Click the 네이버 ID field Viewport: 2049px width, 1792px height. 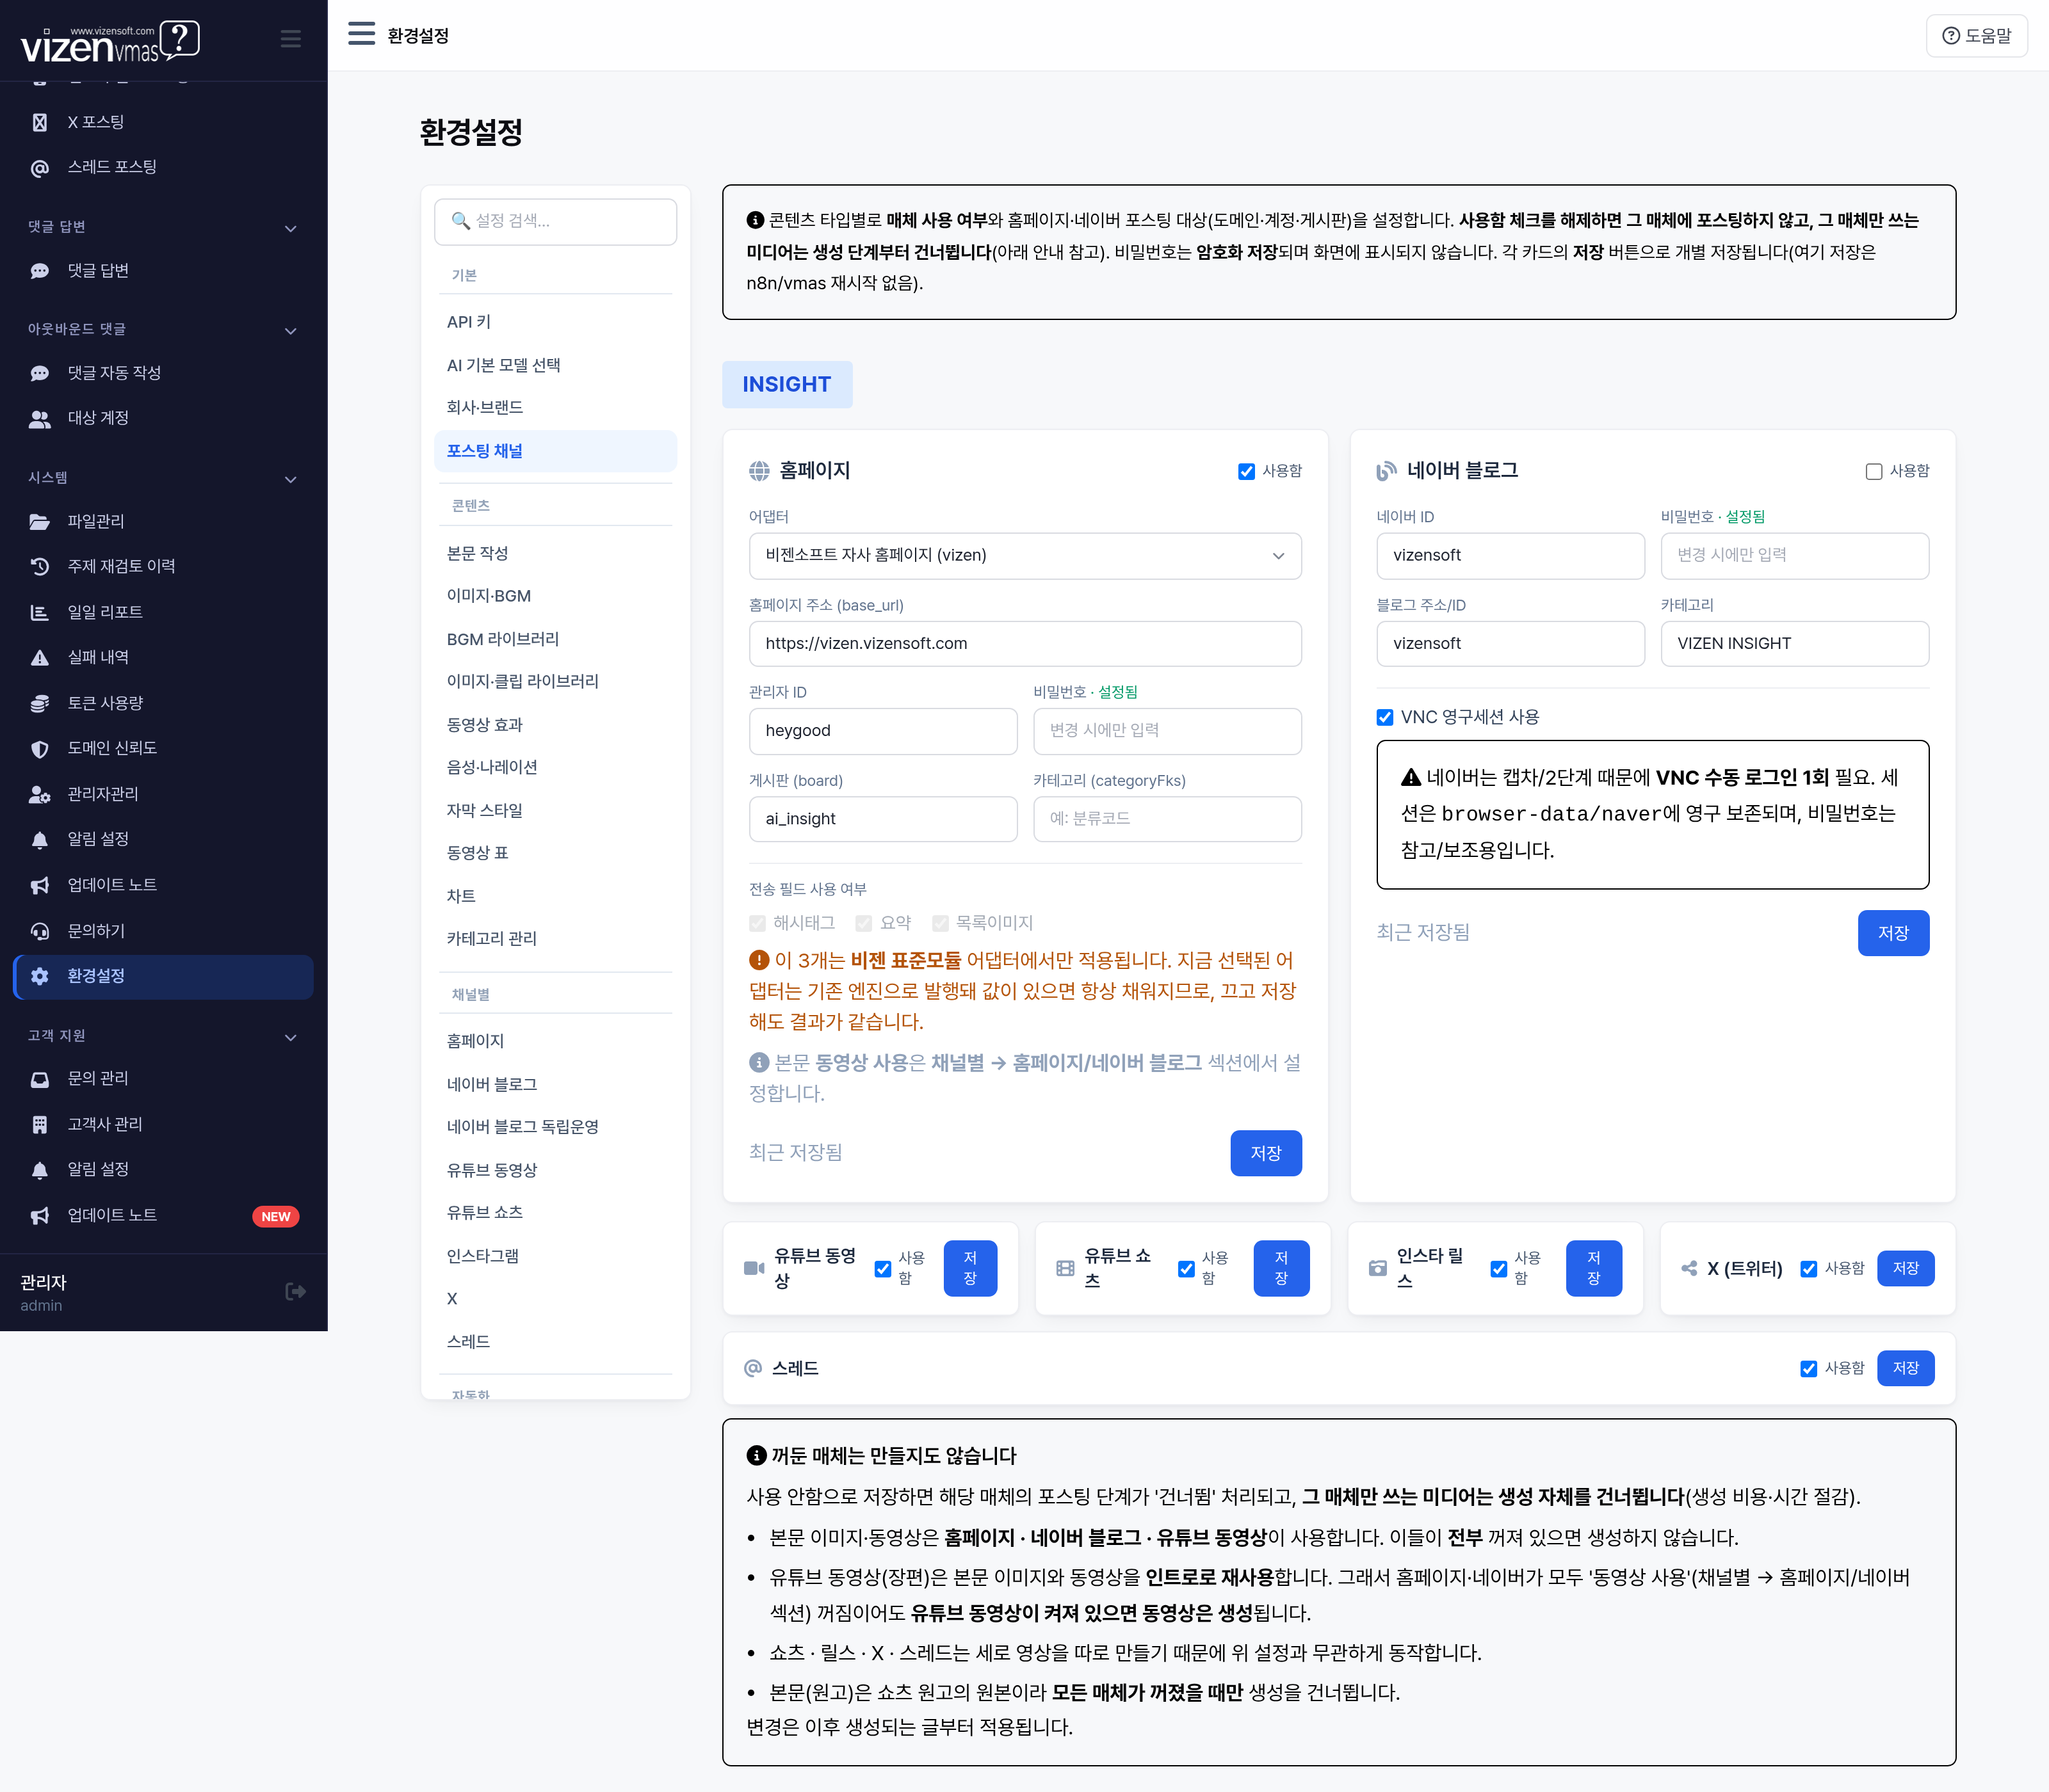pos(1510,556)
